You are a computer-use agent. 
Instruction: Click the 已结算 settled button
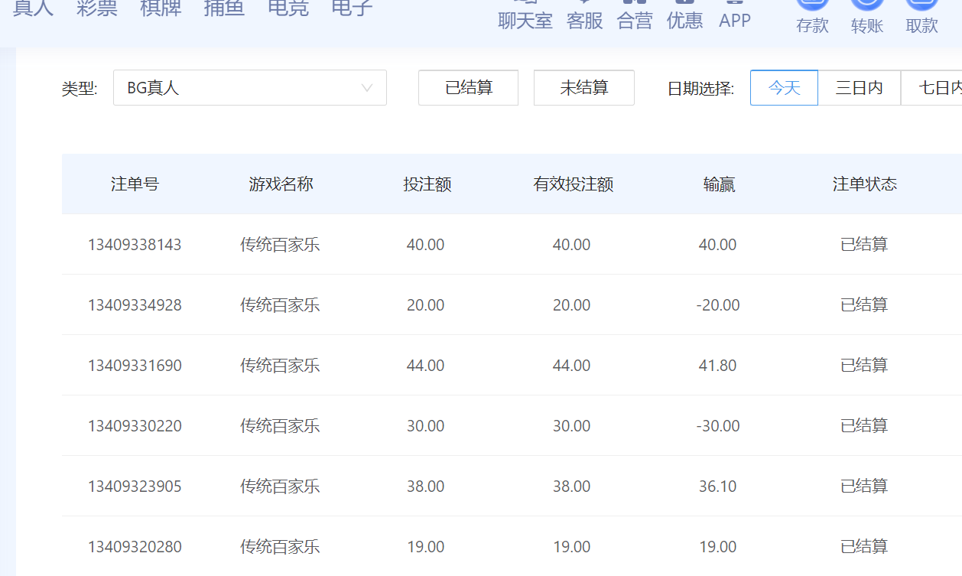pos(468,88)
